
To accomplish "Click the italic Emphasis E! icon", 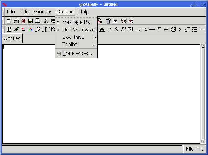I will (123, 29).
